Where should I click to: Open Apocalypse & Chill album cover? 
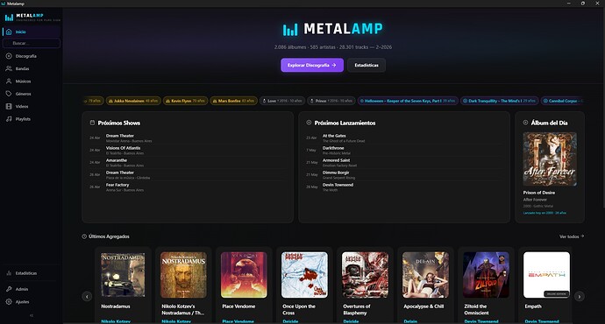425,275
